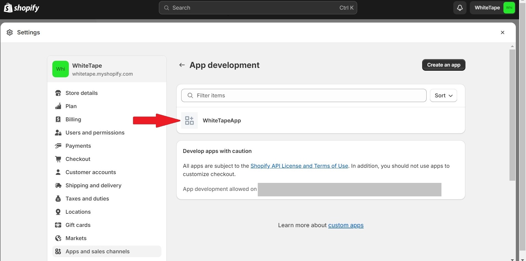Click the Taxes and duties icon
526x261 pixels.
58,199
